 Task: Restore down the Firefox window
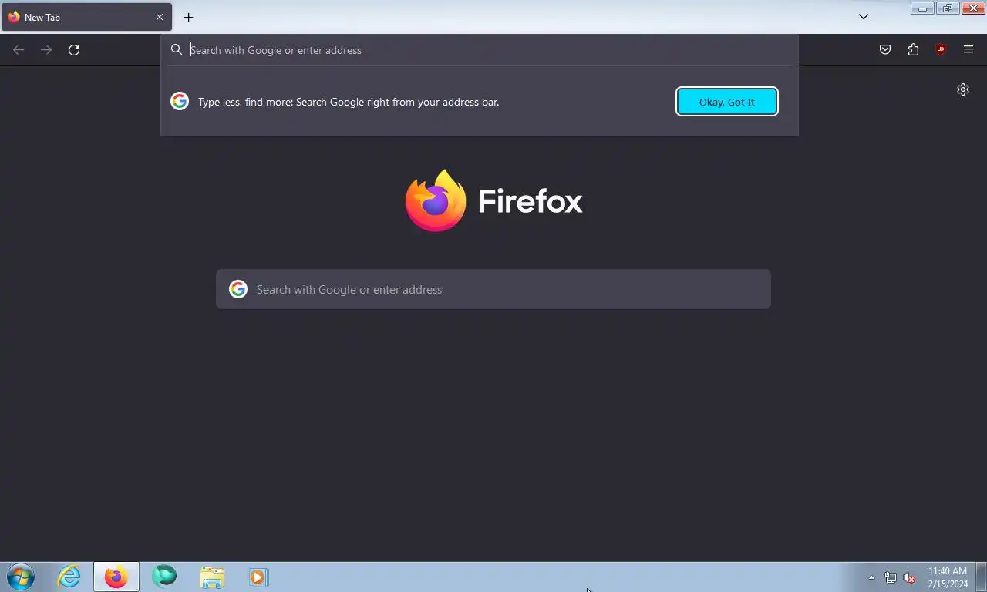947,8
